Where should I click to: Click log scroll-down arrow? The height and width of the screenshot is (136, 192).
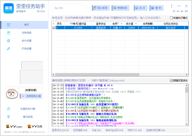[187, 124]
